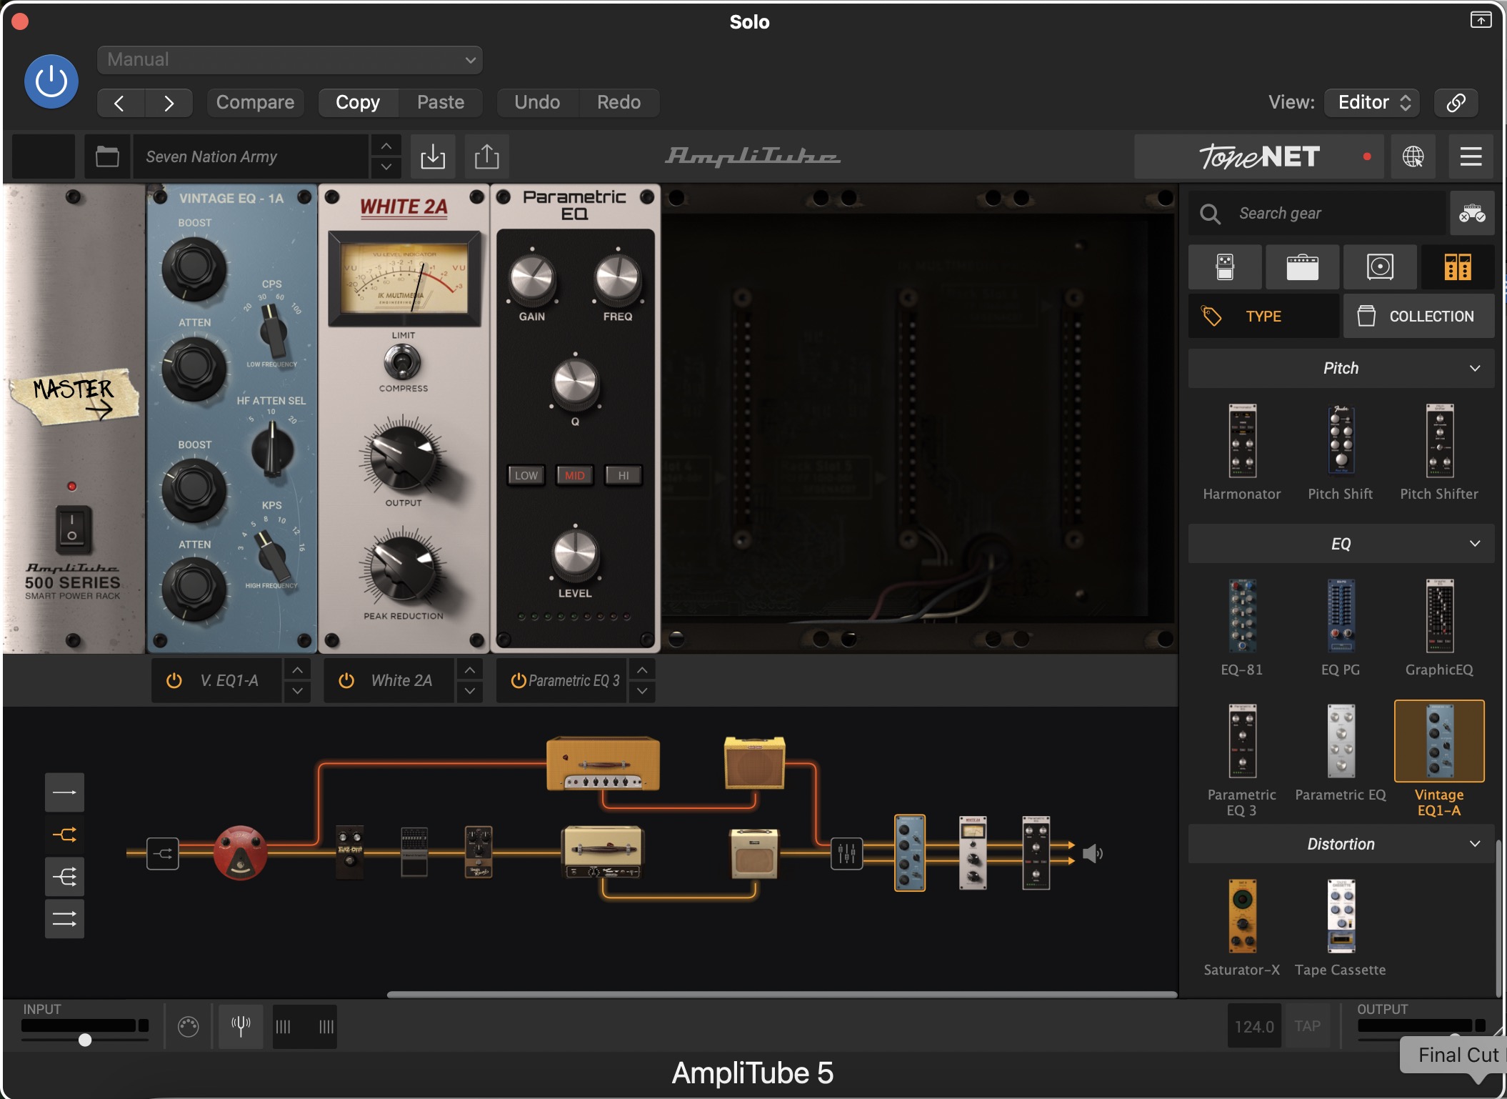Select the EQ-81 module
1507x1099 pixels.
1242,627
